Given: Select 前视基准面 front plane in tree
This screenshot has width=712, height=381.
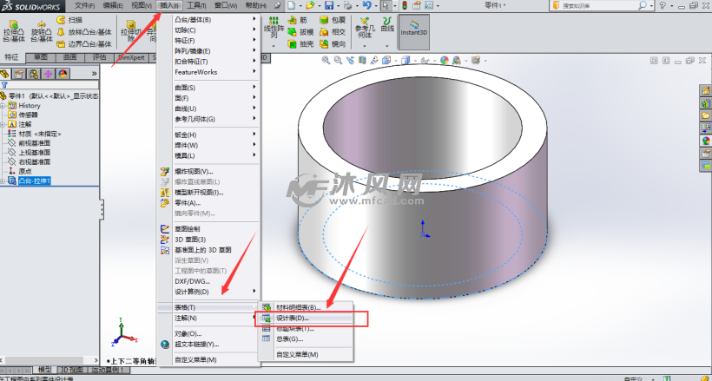Looking at the screenshot, I should (35, 143).
